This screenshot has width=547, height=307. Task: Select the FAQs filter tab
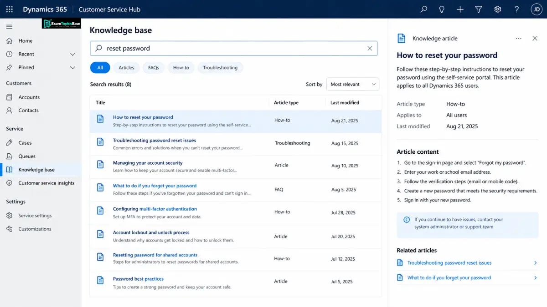154,68
